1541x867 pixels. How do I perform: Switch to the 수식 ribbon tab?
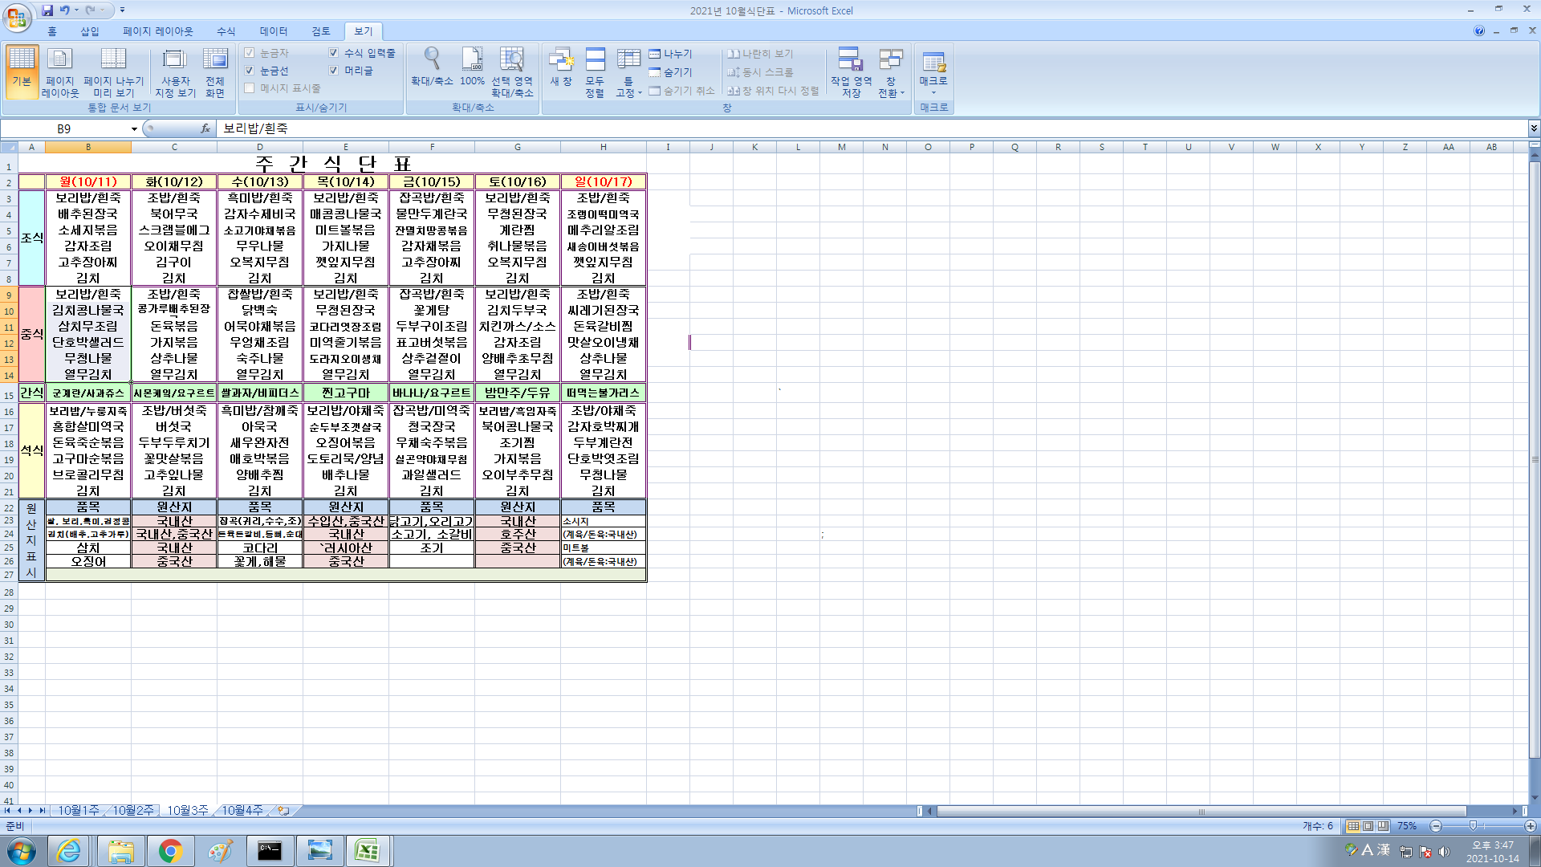pos(226,31)
